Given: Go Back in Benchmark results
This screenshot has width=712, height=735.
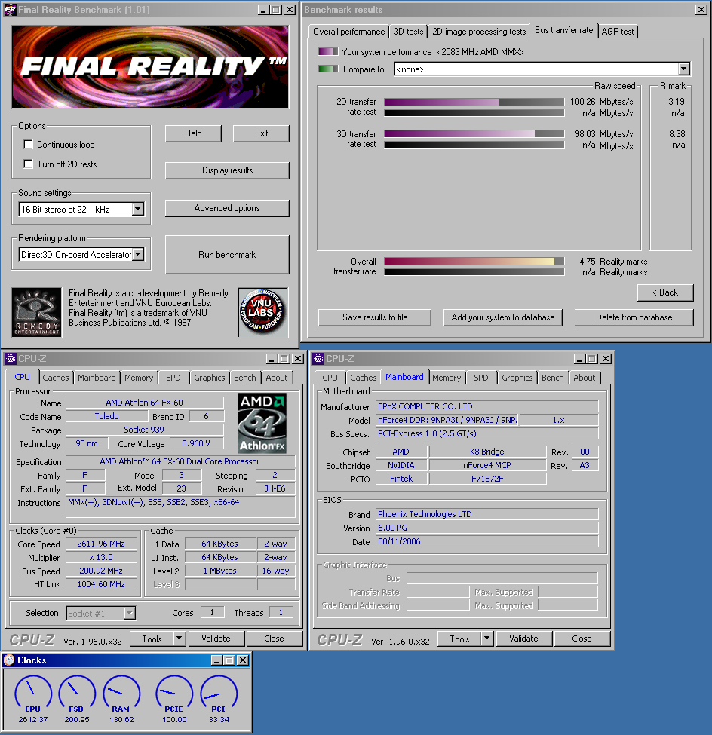Looking at the screenshot, I should click(665, 292).
